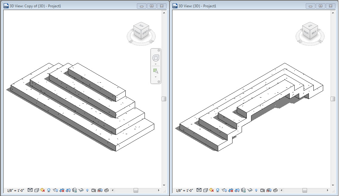Show Crop Region in Copy of {3D} view
Screen dimensions: 339x196
[68, 190]
